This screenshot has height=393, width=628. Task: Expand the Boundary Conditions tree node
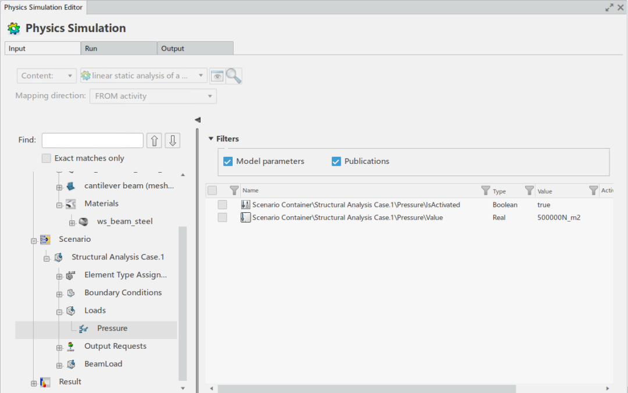click(59, 293)
